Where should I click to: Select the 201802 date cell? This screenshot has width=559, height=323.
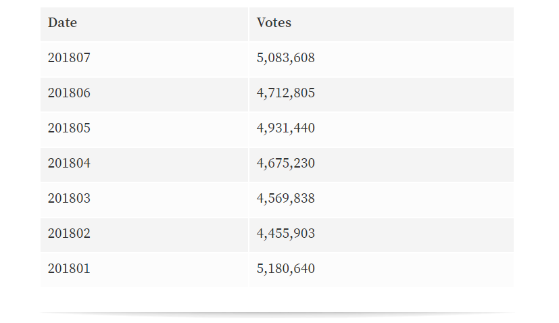(x=69, y=234)
